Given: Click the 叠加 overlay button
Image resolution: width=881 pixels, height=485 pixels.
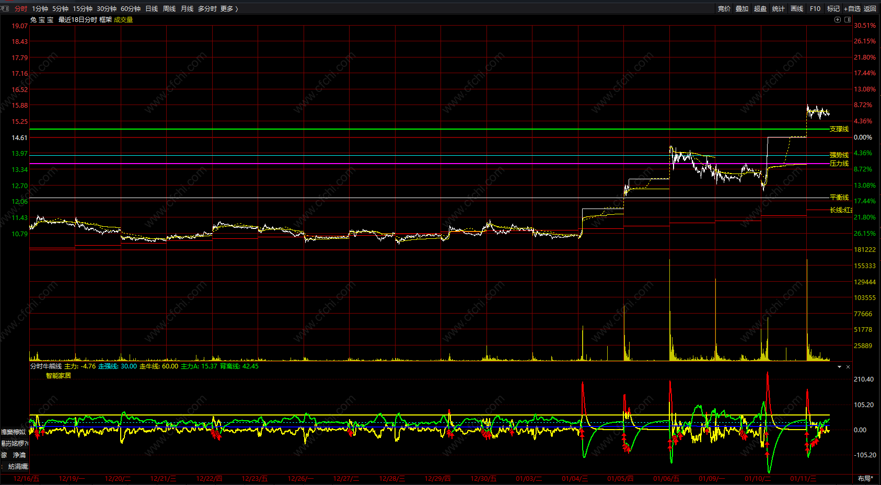Looking at the screenshot, I should pos(742,9).
